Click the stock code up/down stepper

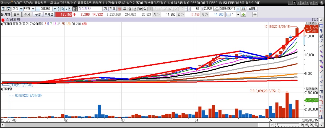point(58,9)
